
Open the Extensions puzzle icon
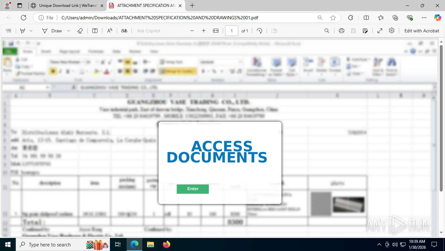[351, 18]
